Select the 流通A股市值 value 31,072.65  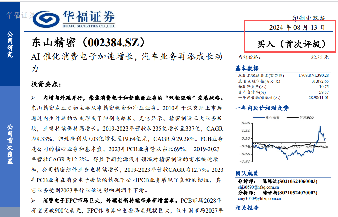point(320,81)
